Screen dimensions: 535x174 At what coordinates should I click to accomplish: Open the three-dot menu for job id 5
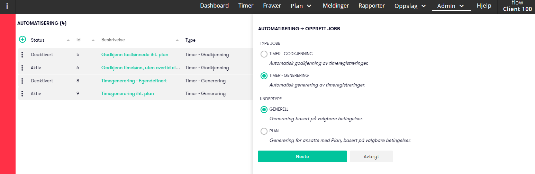click(22, 54)
